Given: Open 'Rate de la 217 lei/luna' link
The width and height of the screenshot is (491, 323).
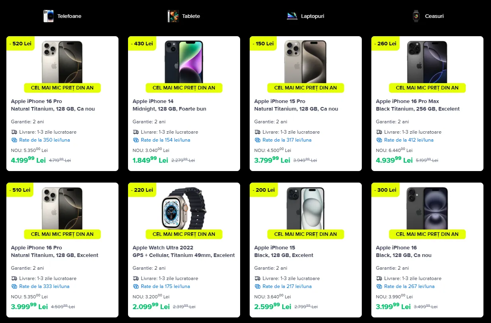Looking at the screenshot, I should click(x=287, y=286).
